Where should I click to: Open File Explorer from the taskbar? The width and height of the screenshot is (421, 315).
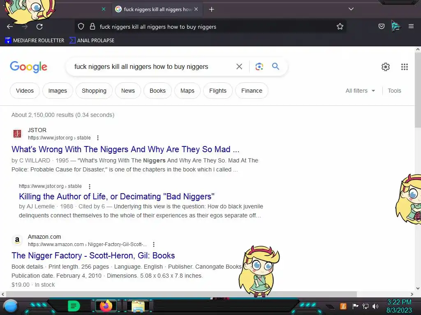pyautogui.click(x=138, y=306)
